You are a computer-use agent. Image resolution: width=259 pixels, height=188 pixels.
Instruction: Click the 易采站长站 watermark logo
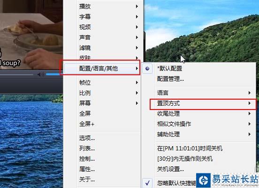pyautogui.click(x=227, y=180)
